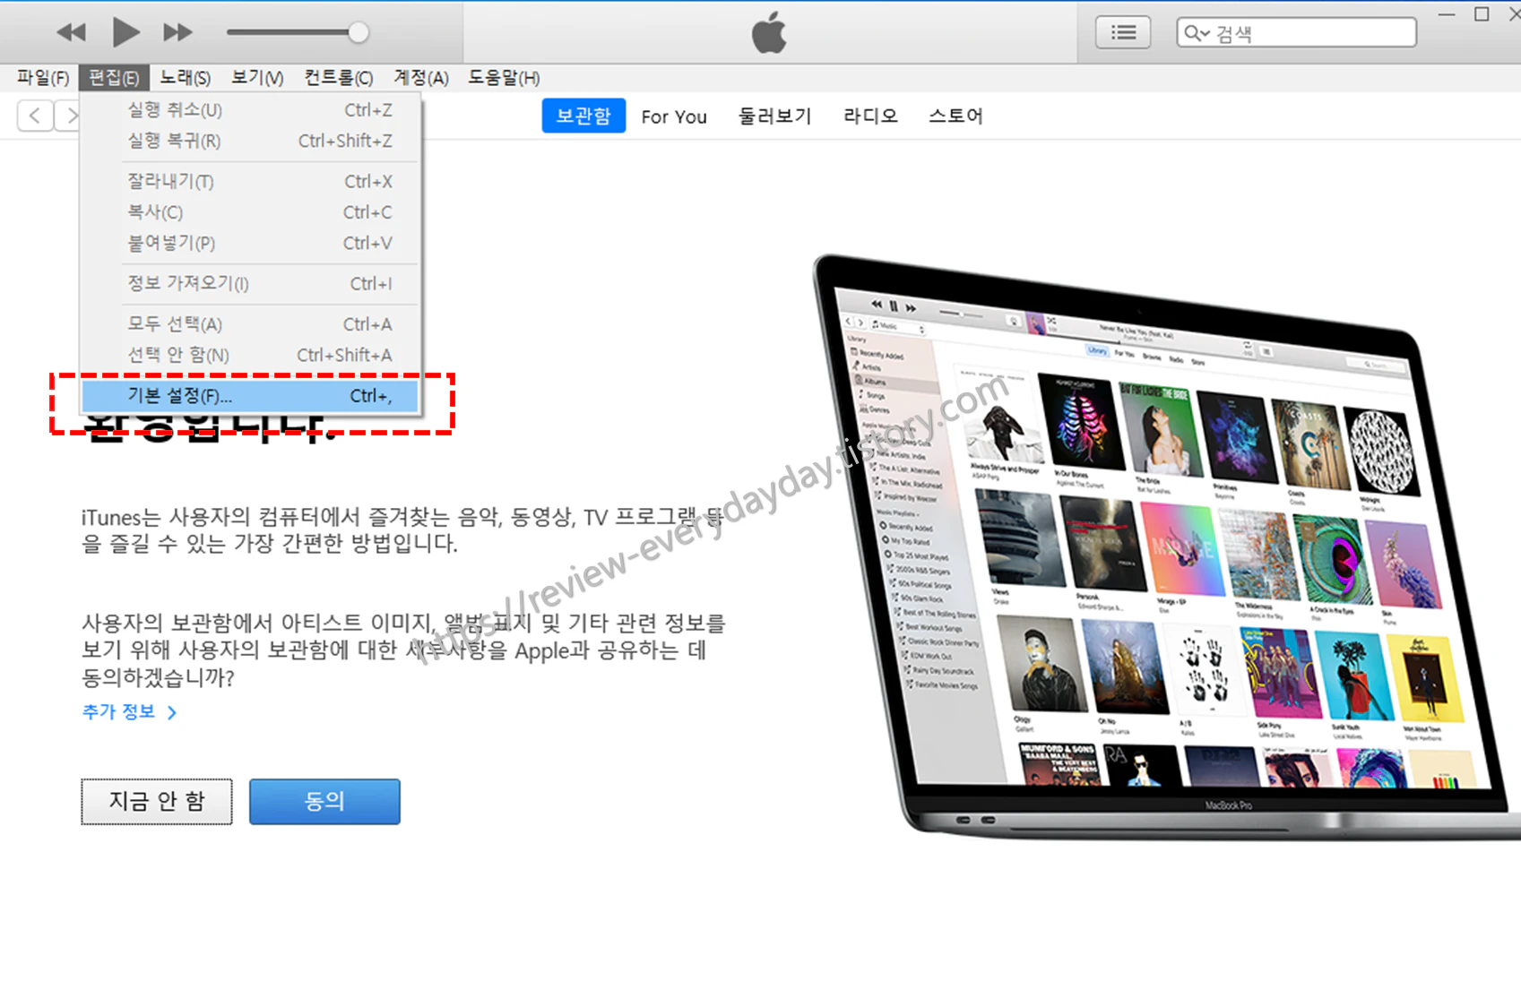Open the list view button near search
The height and width of the screenshot is (1007, 1521).
tap(1123, 33)
